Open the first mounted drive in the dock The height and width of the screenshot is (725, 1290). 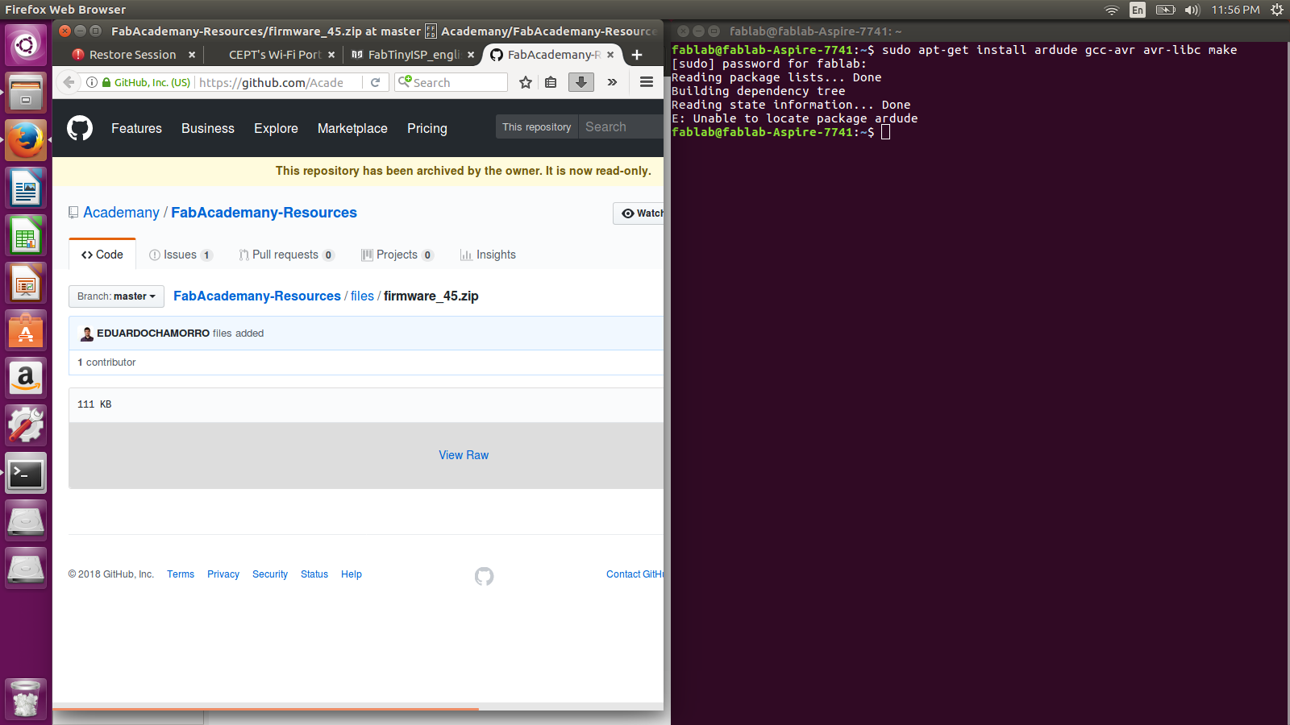[x=26, y=521]
